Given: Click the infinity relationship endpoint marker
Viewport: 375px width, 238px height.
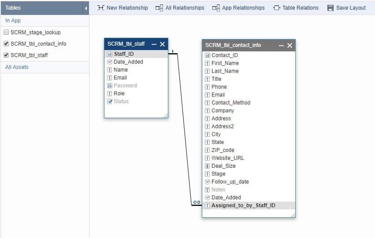Looking at the screenshot, I should point(197,202).
